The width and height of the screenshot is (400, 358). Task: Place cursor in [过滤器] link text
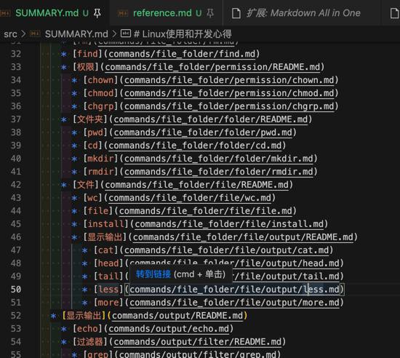[90, 342]
